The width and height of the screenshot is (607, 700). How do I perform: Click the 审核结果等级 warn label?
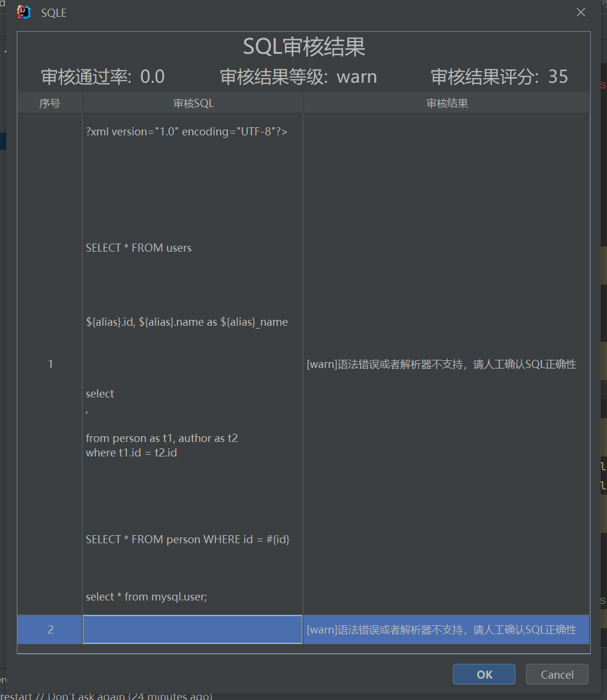[x=298, y=76]
